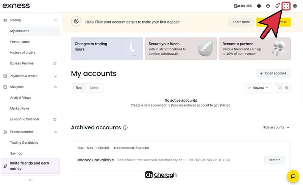Switch to the Demo accounts tab

pos(94,88)
